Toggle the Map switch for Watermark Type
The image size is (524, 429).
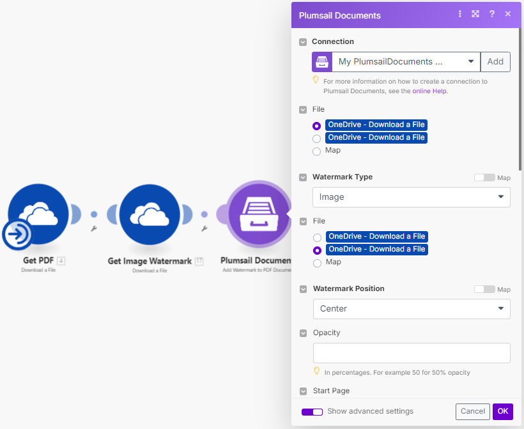pos(484,177)
